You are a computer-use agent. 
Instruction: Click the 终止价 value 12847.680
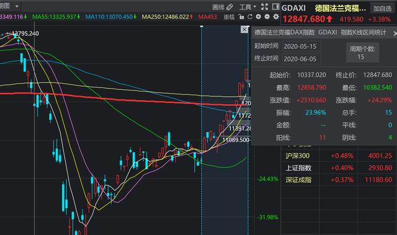(378, 75)
